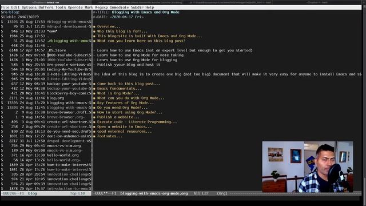Open the Edit menu
The image size is (366, 206).
coord(15,7)
